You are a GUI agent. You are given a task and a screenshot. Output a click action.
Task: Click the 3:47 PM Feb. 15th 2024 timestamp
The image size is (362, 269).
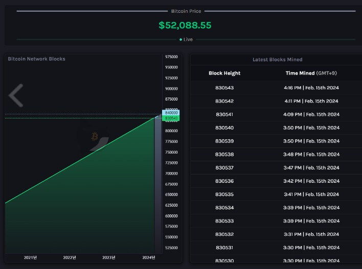coord(311,167)
